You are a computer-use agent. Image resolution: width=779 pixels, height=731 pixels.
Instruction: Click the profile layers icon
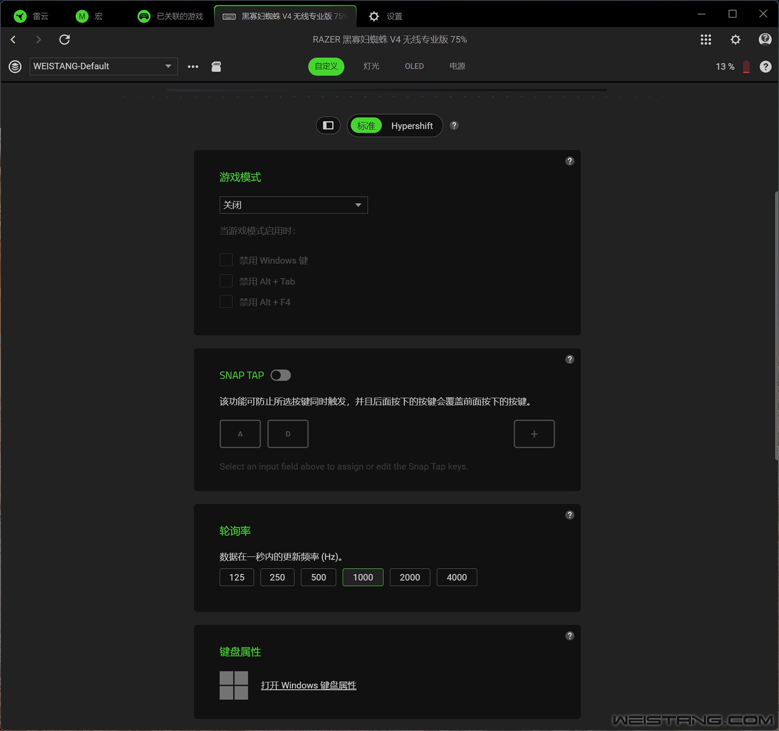[x=15, y=66]
